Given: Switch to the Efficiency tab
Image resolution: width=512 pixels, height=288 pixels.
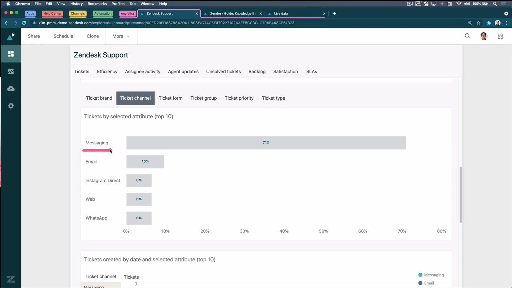Looking at the screenshot, I should [107, 71].
